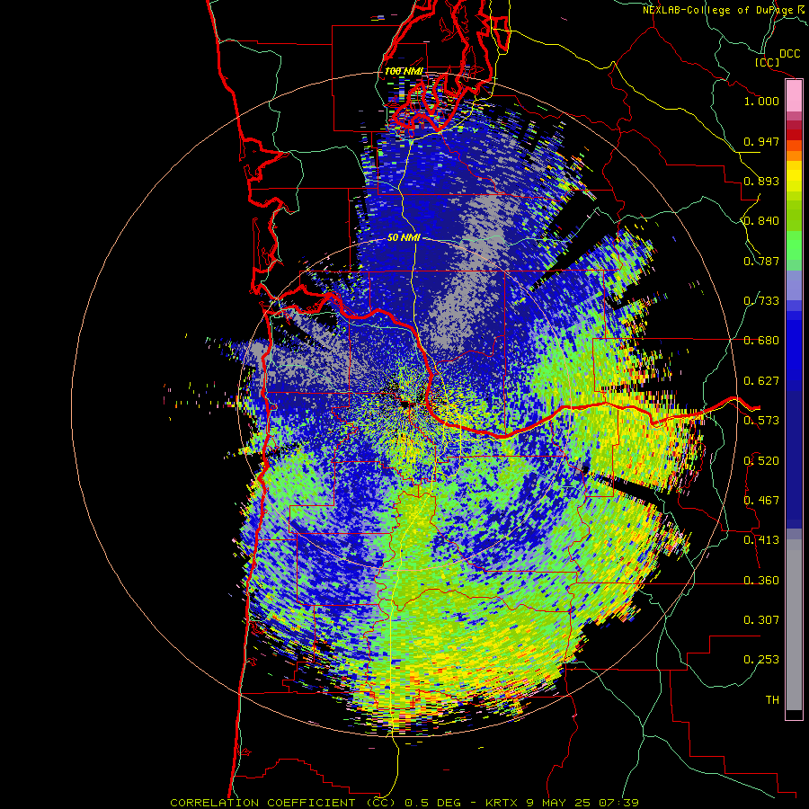Click the 0.307 scale value
Screen dimensions: 809x809
click(761, 620)
